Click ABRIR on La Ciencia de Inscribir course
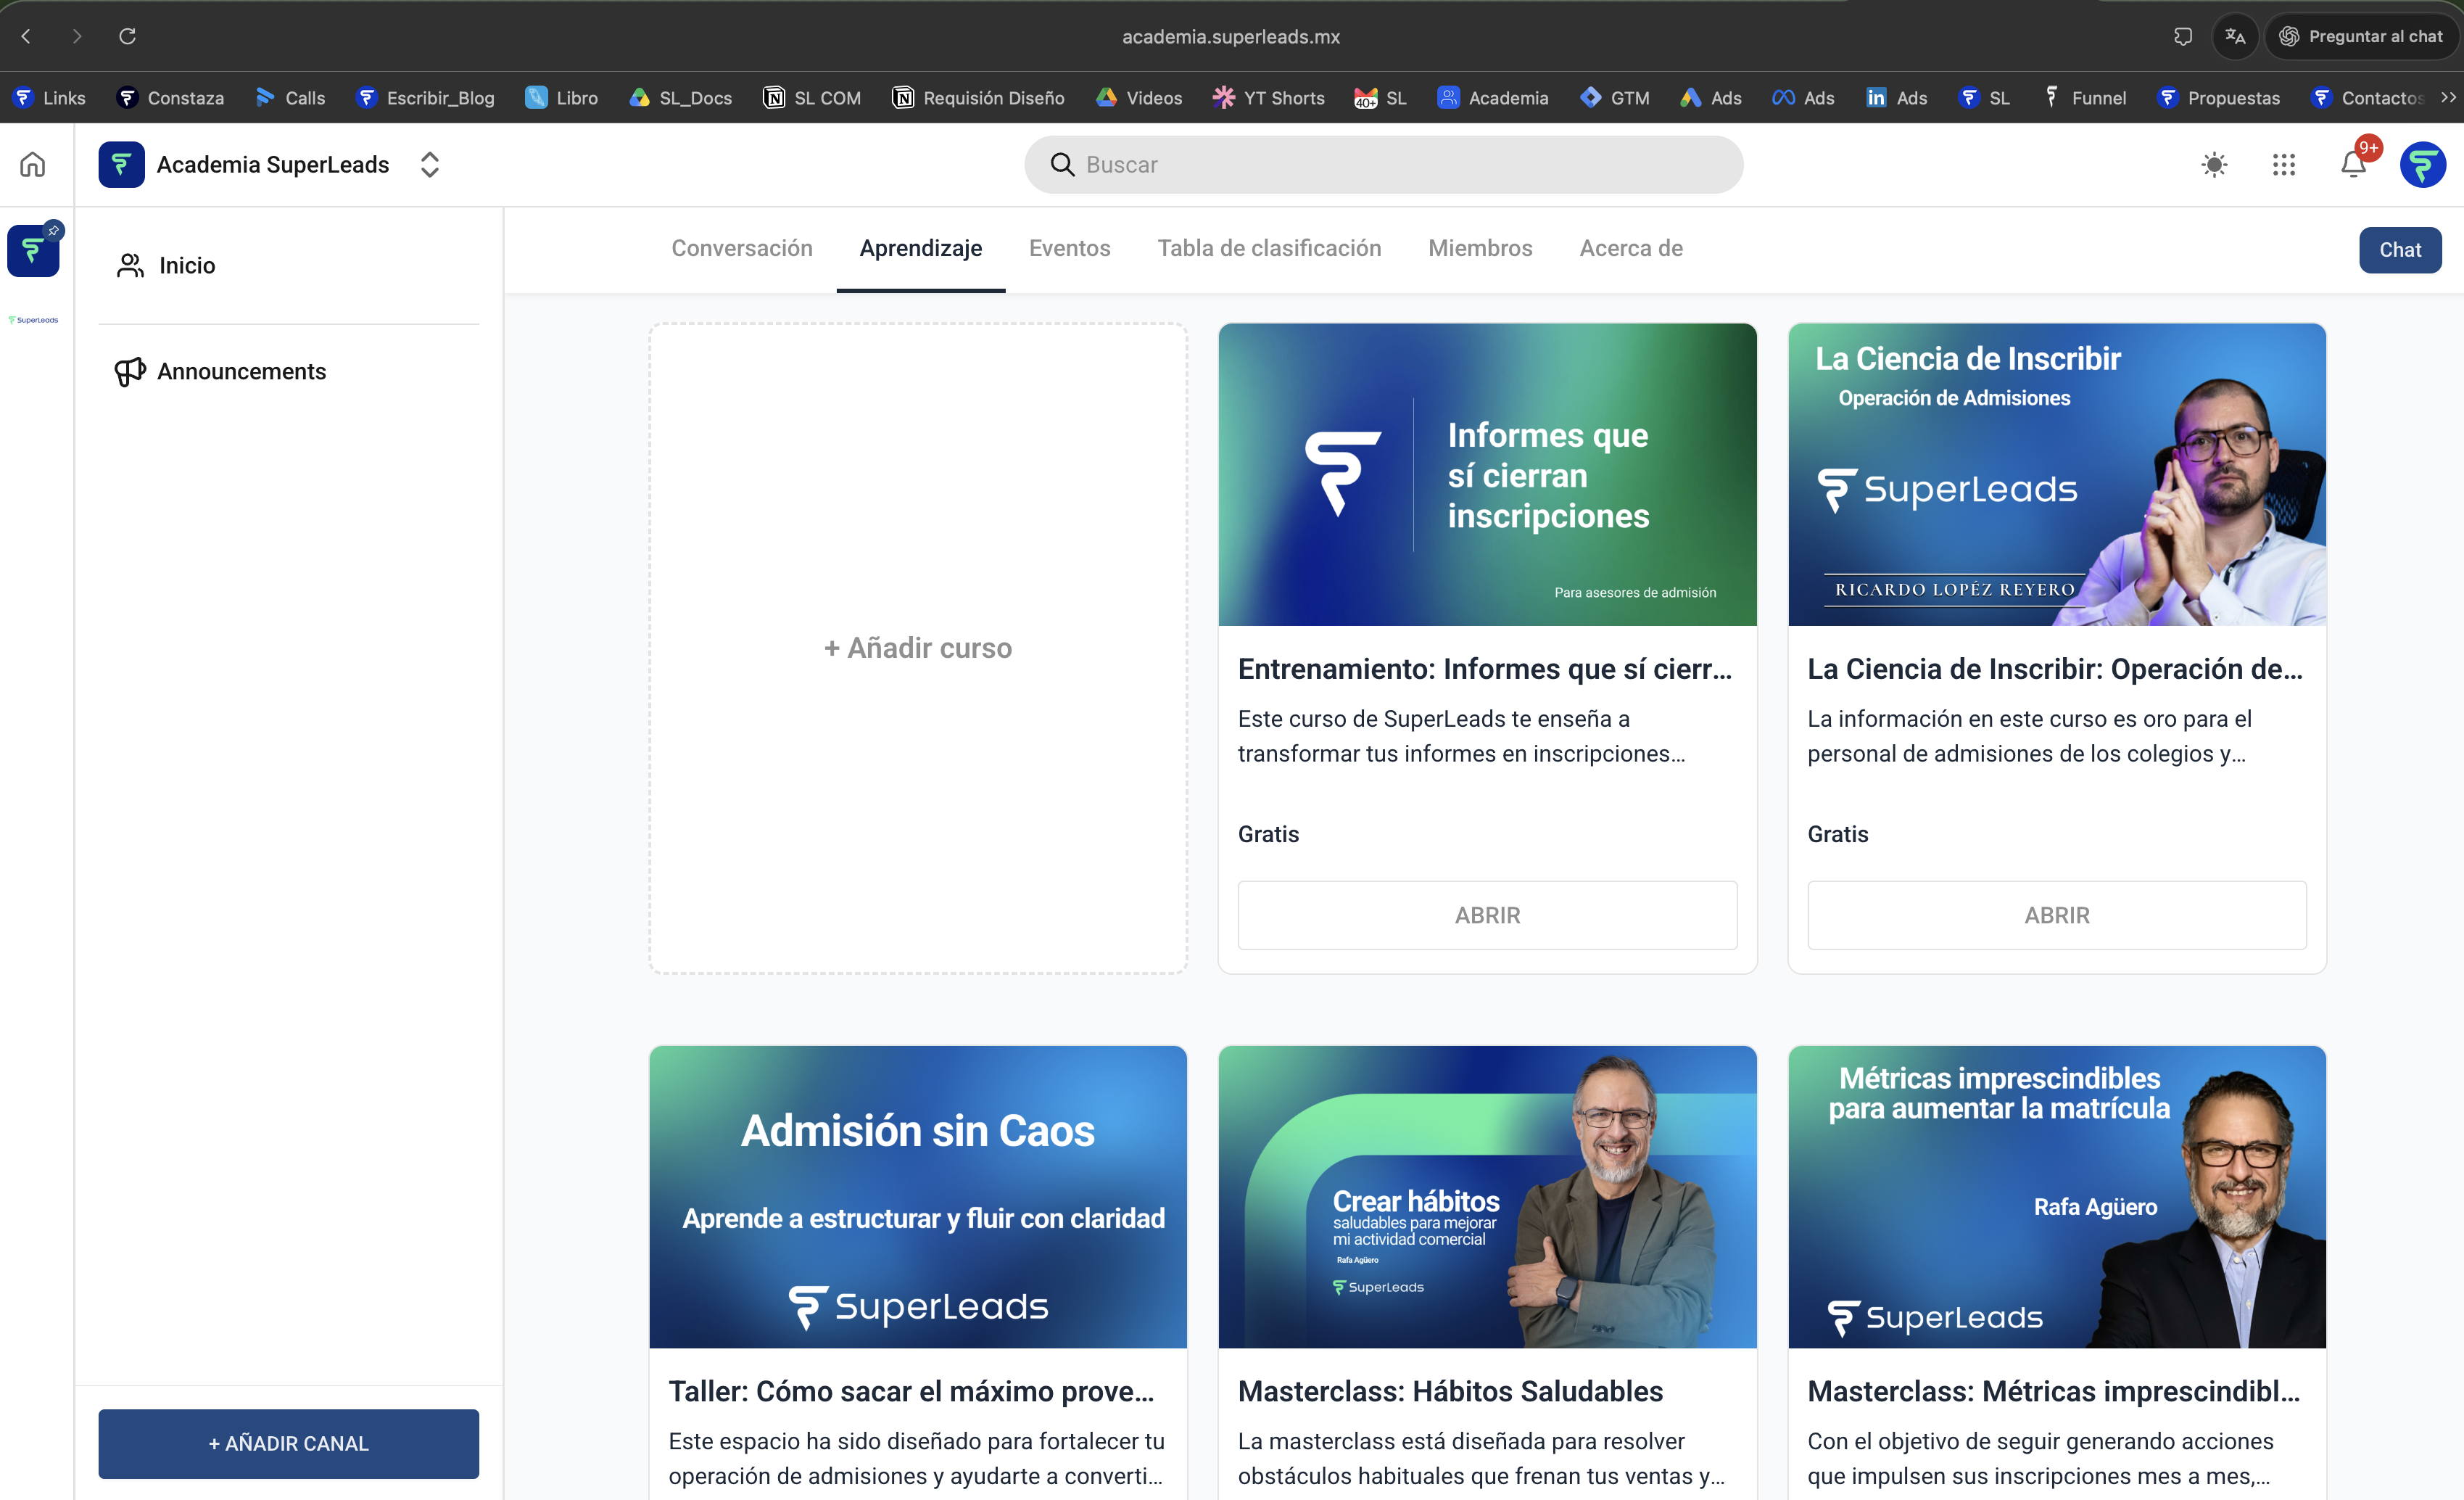Screen dimensions: 2464x1500 [x=2057, y=915]
